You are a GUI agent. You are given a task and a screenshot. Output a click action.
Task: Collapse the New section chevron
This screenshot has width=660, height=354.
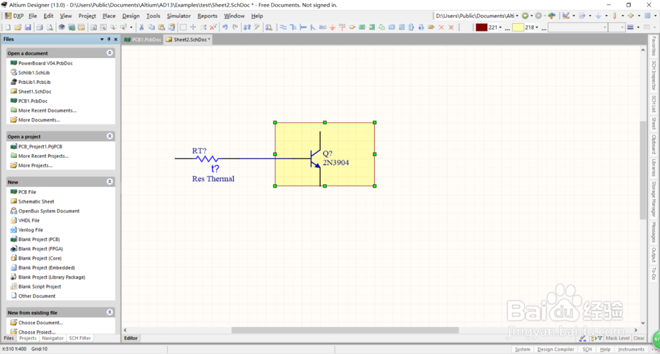coord(110,182)
